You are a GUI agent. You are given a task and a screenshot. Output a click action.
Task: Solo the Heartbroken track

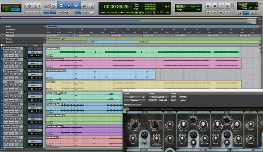(x=15, y=52)
